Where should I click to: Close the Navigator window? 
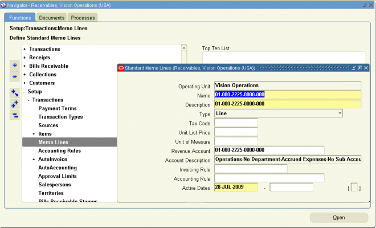[371, 5]
